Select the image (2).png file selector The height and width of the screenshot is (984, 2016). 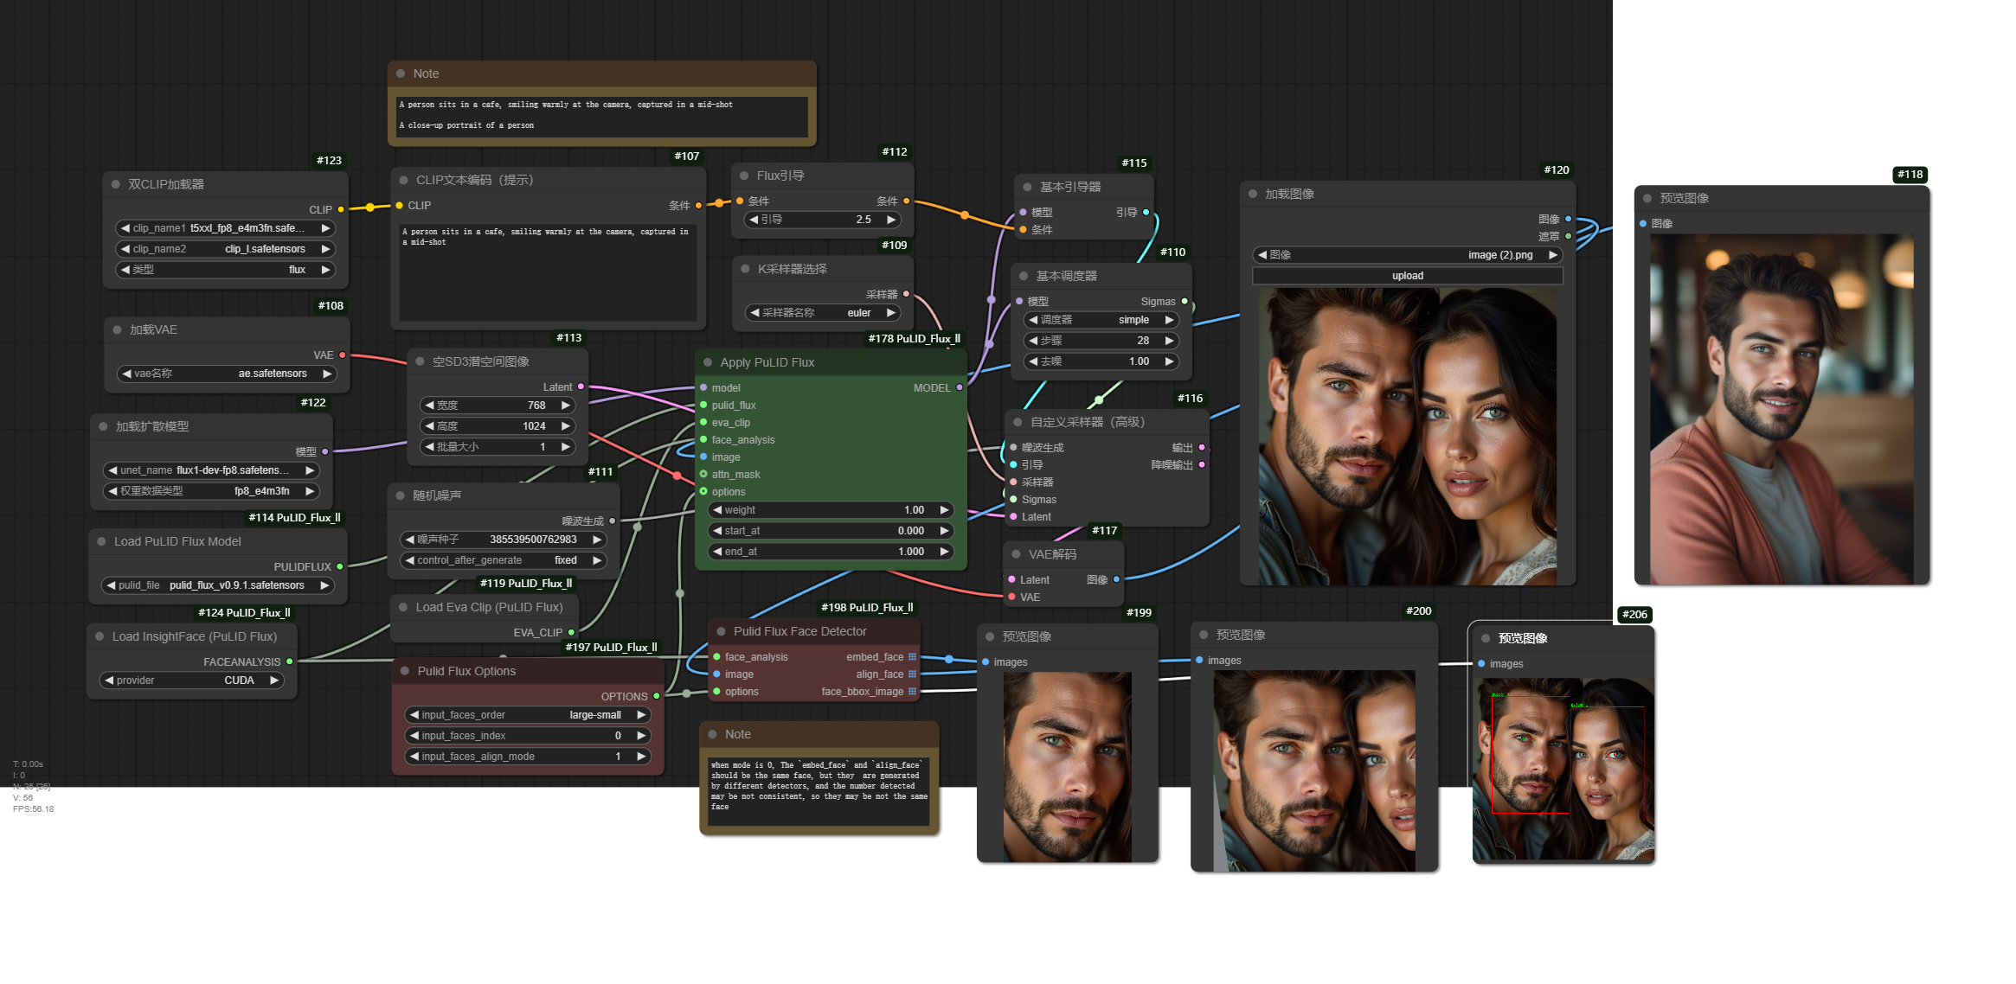click(x=1407, y=255)
